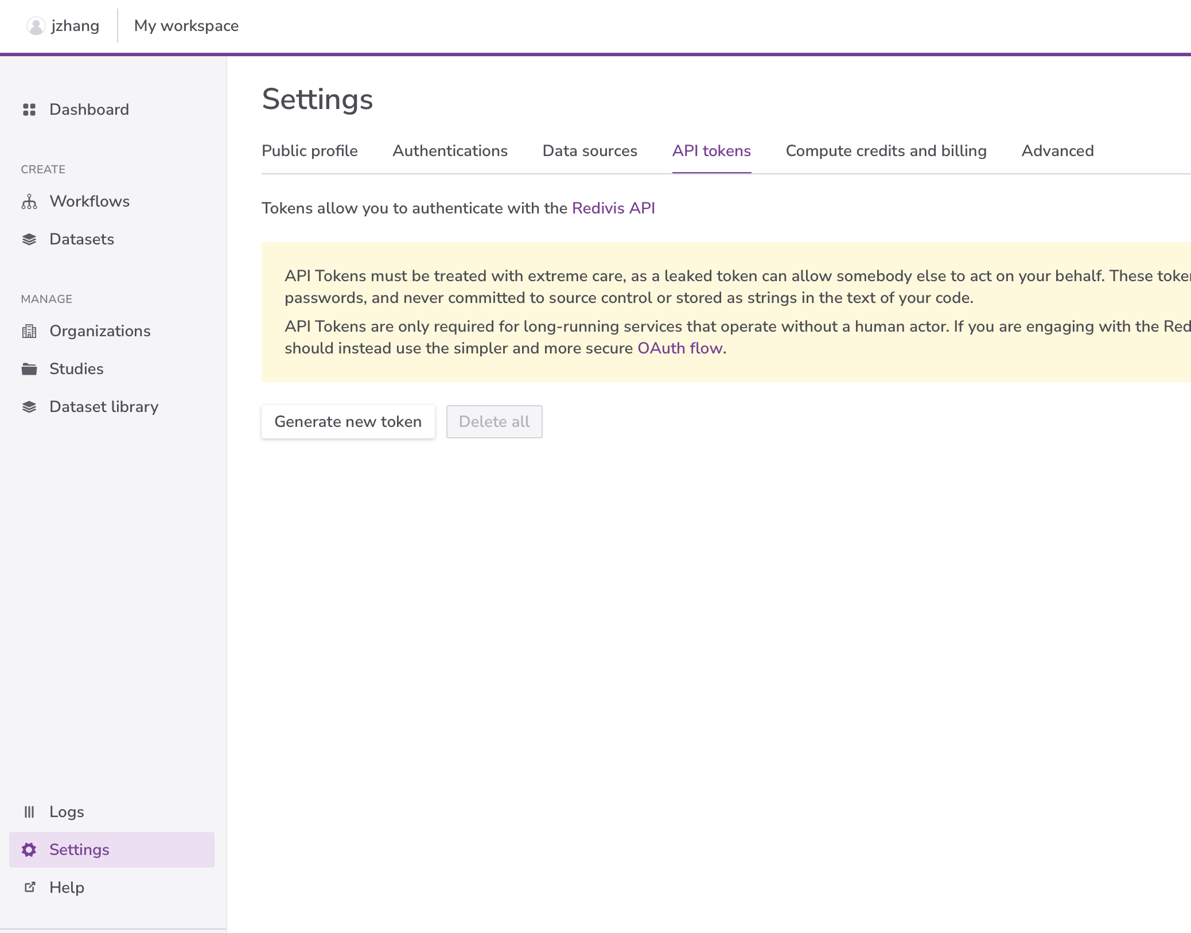This screenshot has height=933, width=1191.
Task: Click the Logs bars icon
Action: pos(29,812)
